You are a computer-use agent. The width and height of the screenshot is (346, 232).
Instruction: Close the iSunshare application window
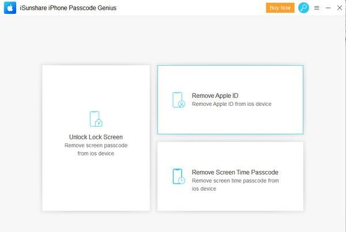(339, 8)
